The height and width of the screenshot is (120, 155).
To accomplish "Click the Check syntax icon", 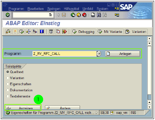I will click(8, 32).
